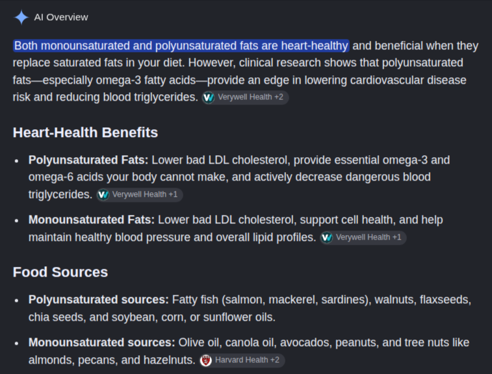The image size is (492, 374).
Task: Click the bold 'Polyunsaturated Fats:' label
Action: click(x=88, y=160)
